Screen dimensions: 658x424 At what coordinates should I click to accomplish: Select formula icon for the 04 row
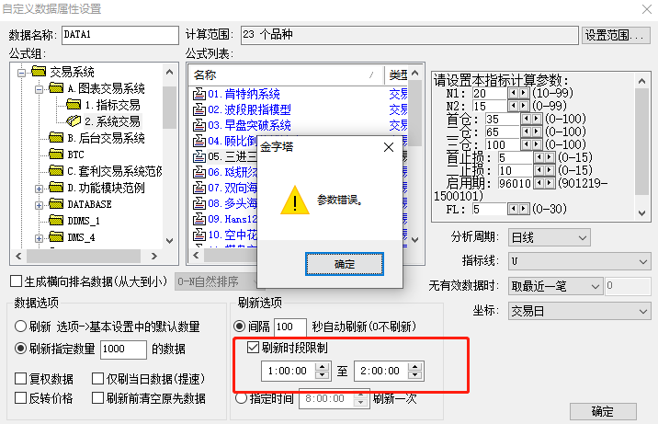click(199, 141)
